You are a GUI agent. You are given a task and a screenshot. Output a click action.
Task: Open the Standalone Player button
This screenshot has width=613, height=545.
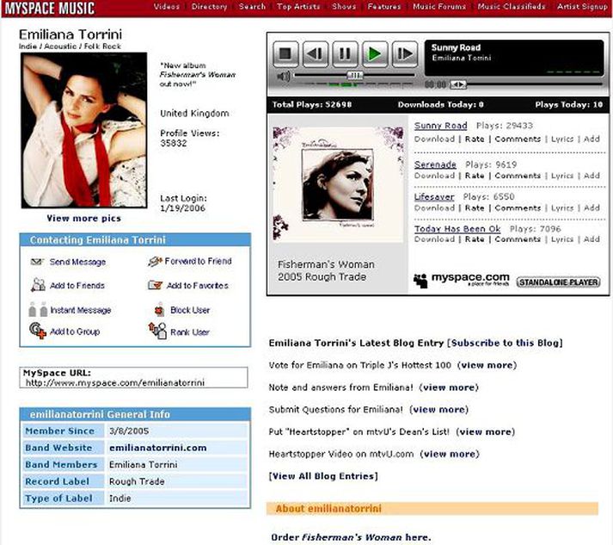coord(558,282)
